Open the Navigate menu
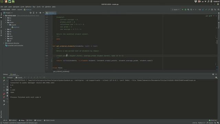The width and height of the screenshot is (220, 124). (16, 7)
